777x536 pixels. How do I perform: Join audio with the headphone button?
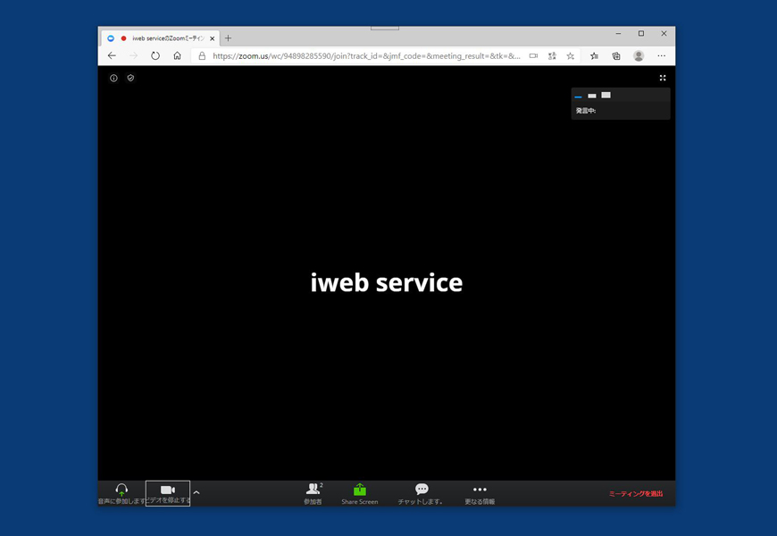[121, 493]
